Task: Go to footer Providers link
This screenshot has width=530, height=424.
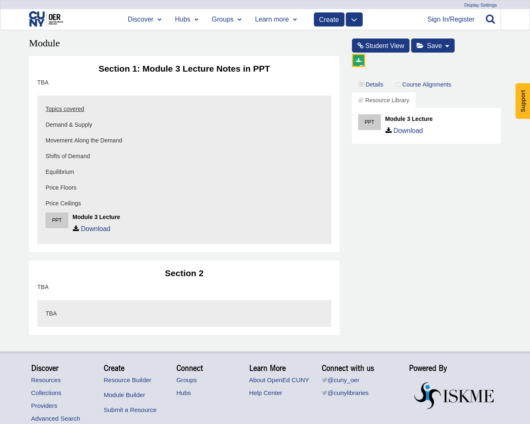Action: coord(44,406)
